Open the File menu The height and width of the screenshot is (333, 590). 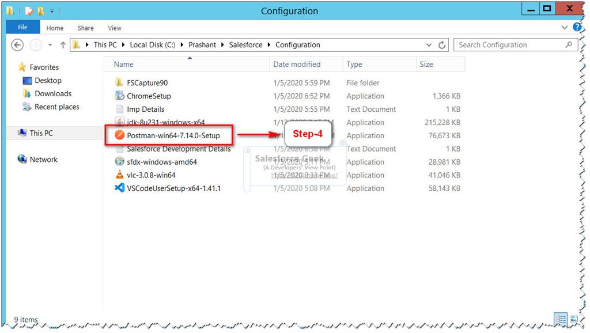[x=22, y=27]
